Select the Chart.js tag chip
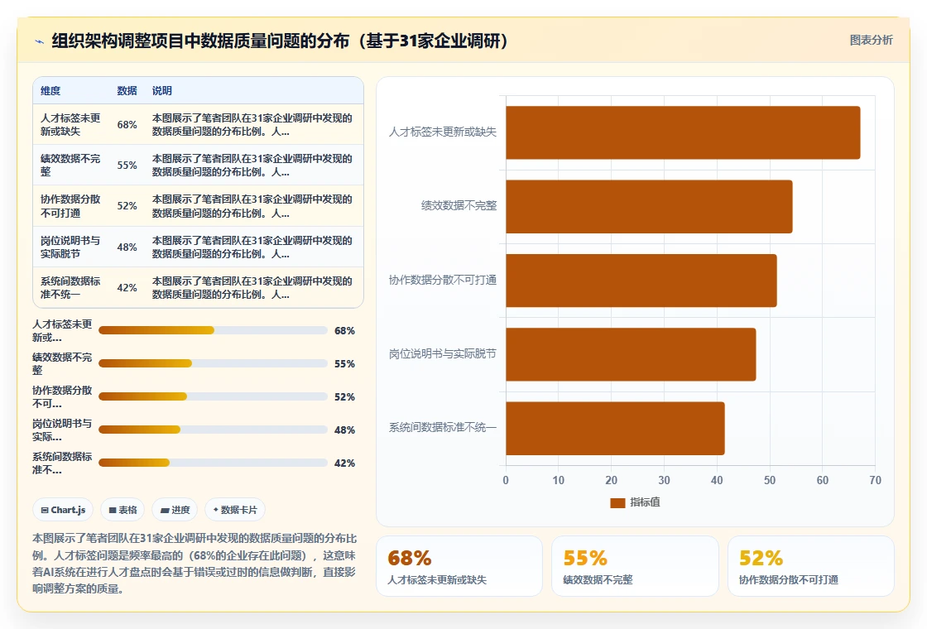927x629 pixels. pos(63,510)
